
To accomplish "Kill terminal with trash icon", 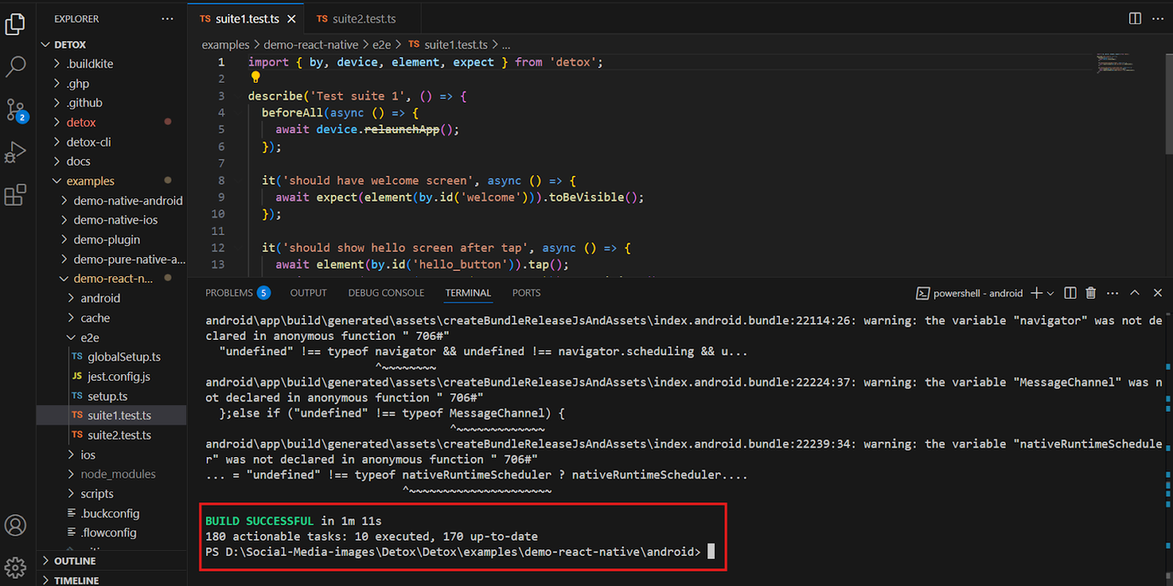I will [x=1091, y=293].
